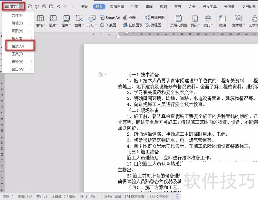Insert a 关系图 relationship diagram

pyautogui.click(x=108, y=25)
